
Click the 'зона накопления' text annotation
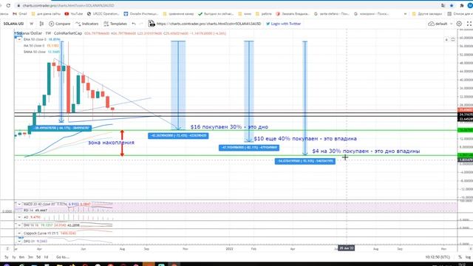point(111,143)
